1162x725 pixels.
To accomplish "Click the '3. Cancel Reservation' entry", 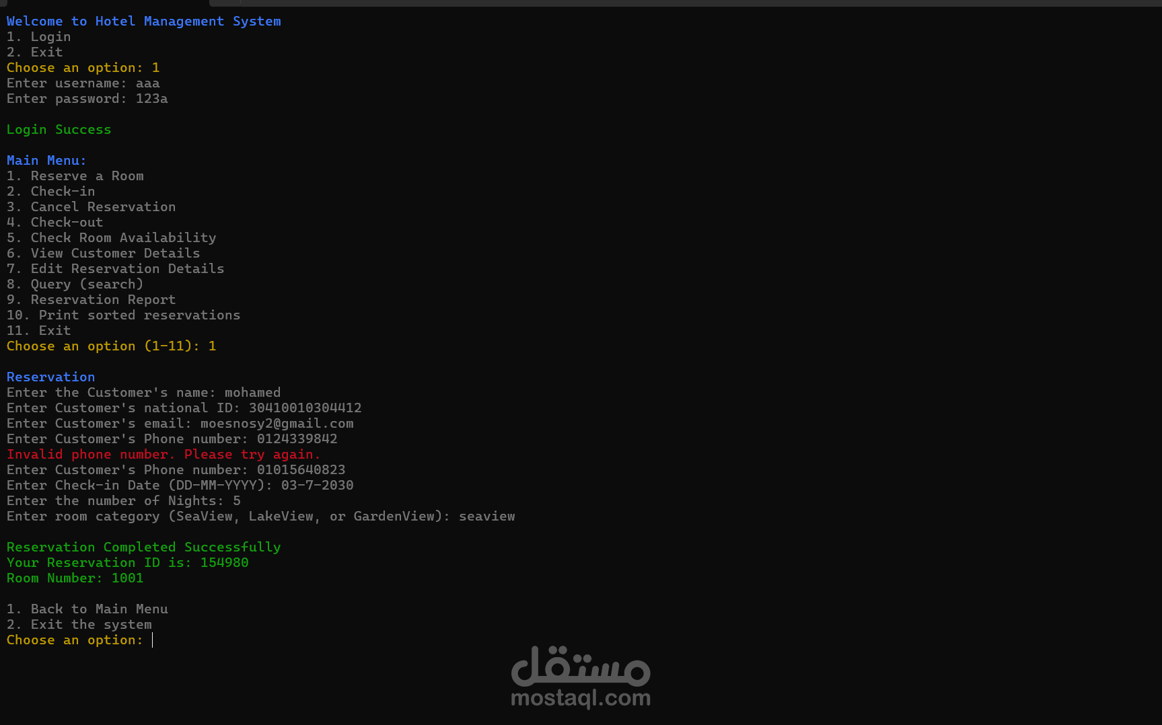I will pos(92,207).
